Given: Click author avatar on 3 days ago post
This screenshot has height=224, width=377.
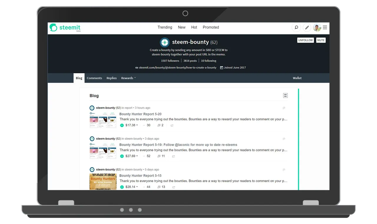Looking at the screenshot, I should click(x=92, y=139).
